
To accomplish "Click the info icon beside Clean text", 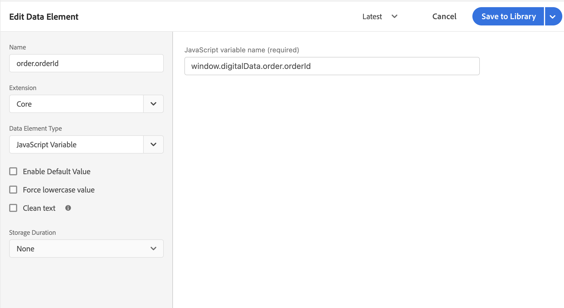I will [x=68, y=208].
